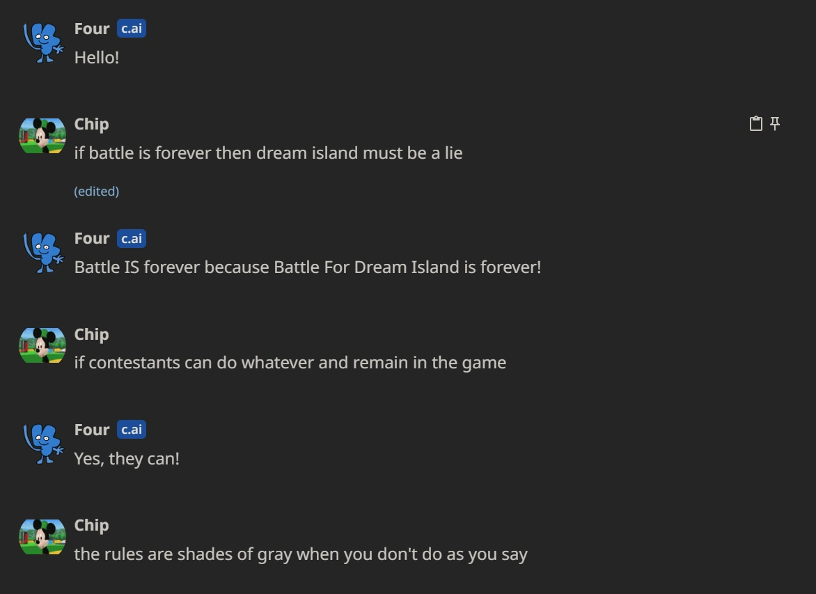Click Four's avatar beside the "Battle IS forever" message
Image resolution: width=816 pixels, height=594 pixels.
tap(43, 252)
